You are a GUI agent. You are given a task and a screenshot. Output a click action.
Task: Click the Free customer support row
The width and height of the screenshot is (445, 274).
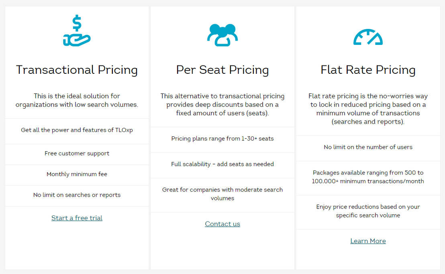(x=77, y=153)
